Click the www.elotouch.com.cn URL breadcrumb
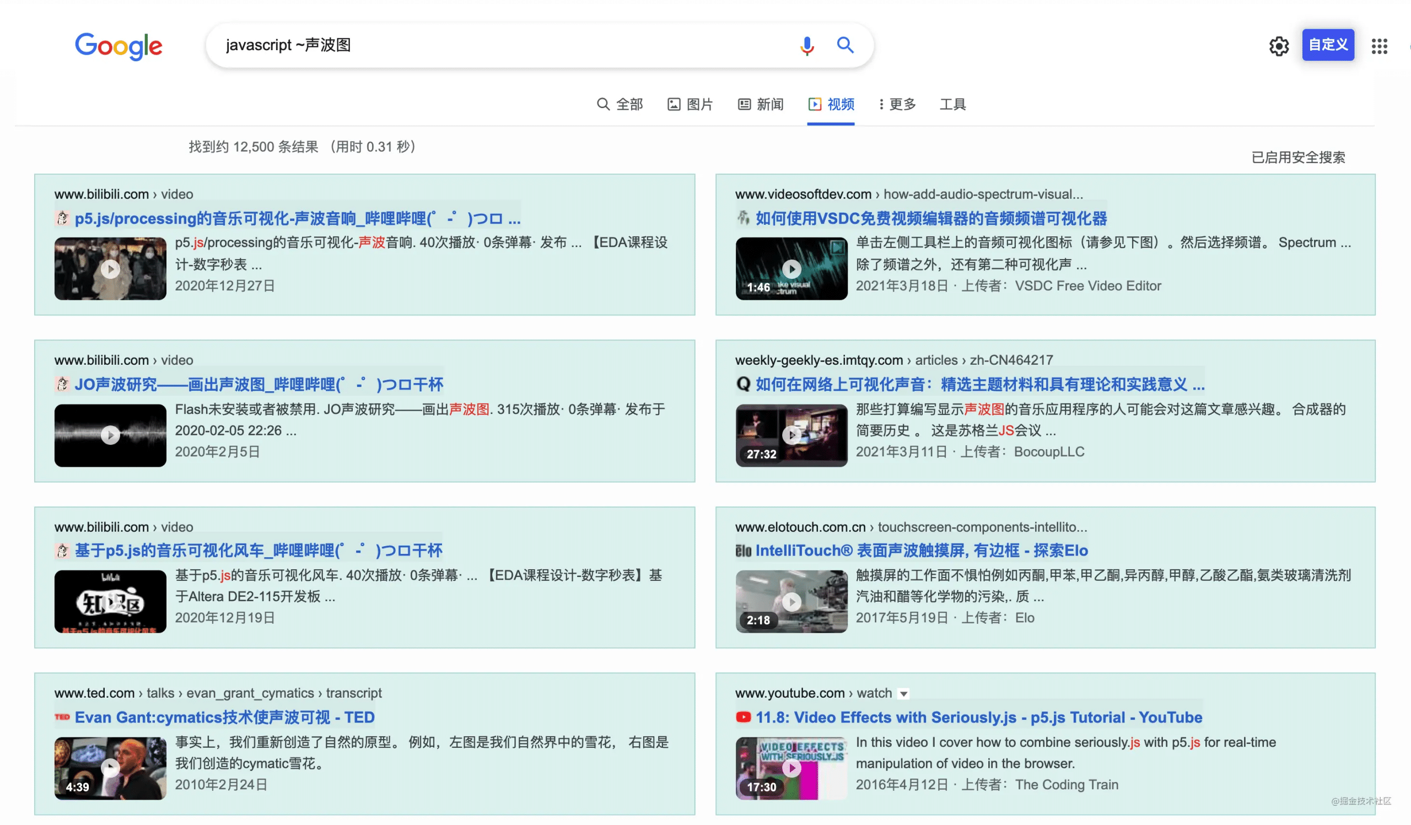The width and height of the screenshot is (1411, 825). pos(911,527)
